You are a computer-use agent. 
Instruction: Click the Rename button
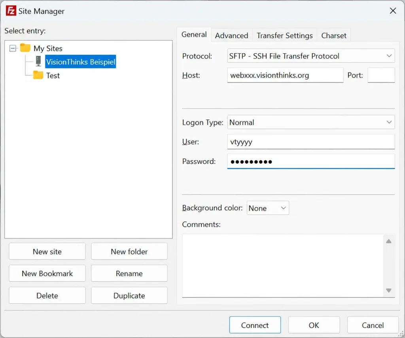[x=129, y=273]
